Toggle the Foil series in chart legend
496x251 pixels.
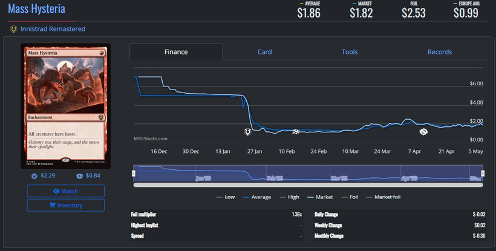[350, 197]
